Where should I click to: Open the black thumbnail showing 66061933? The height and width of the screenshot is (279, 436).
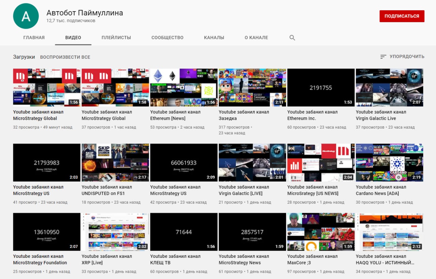(184, 162)
